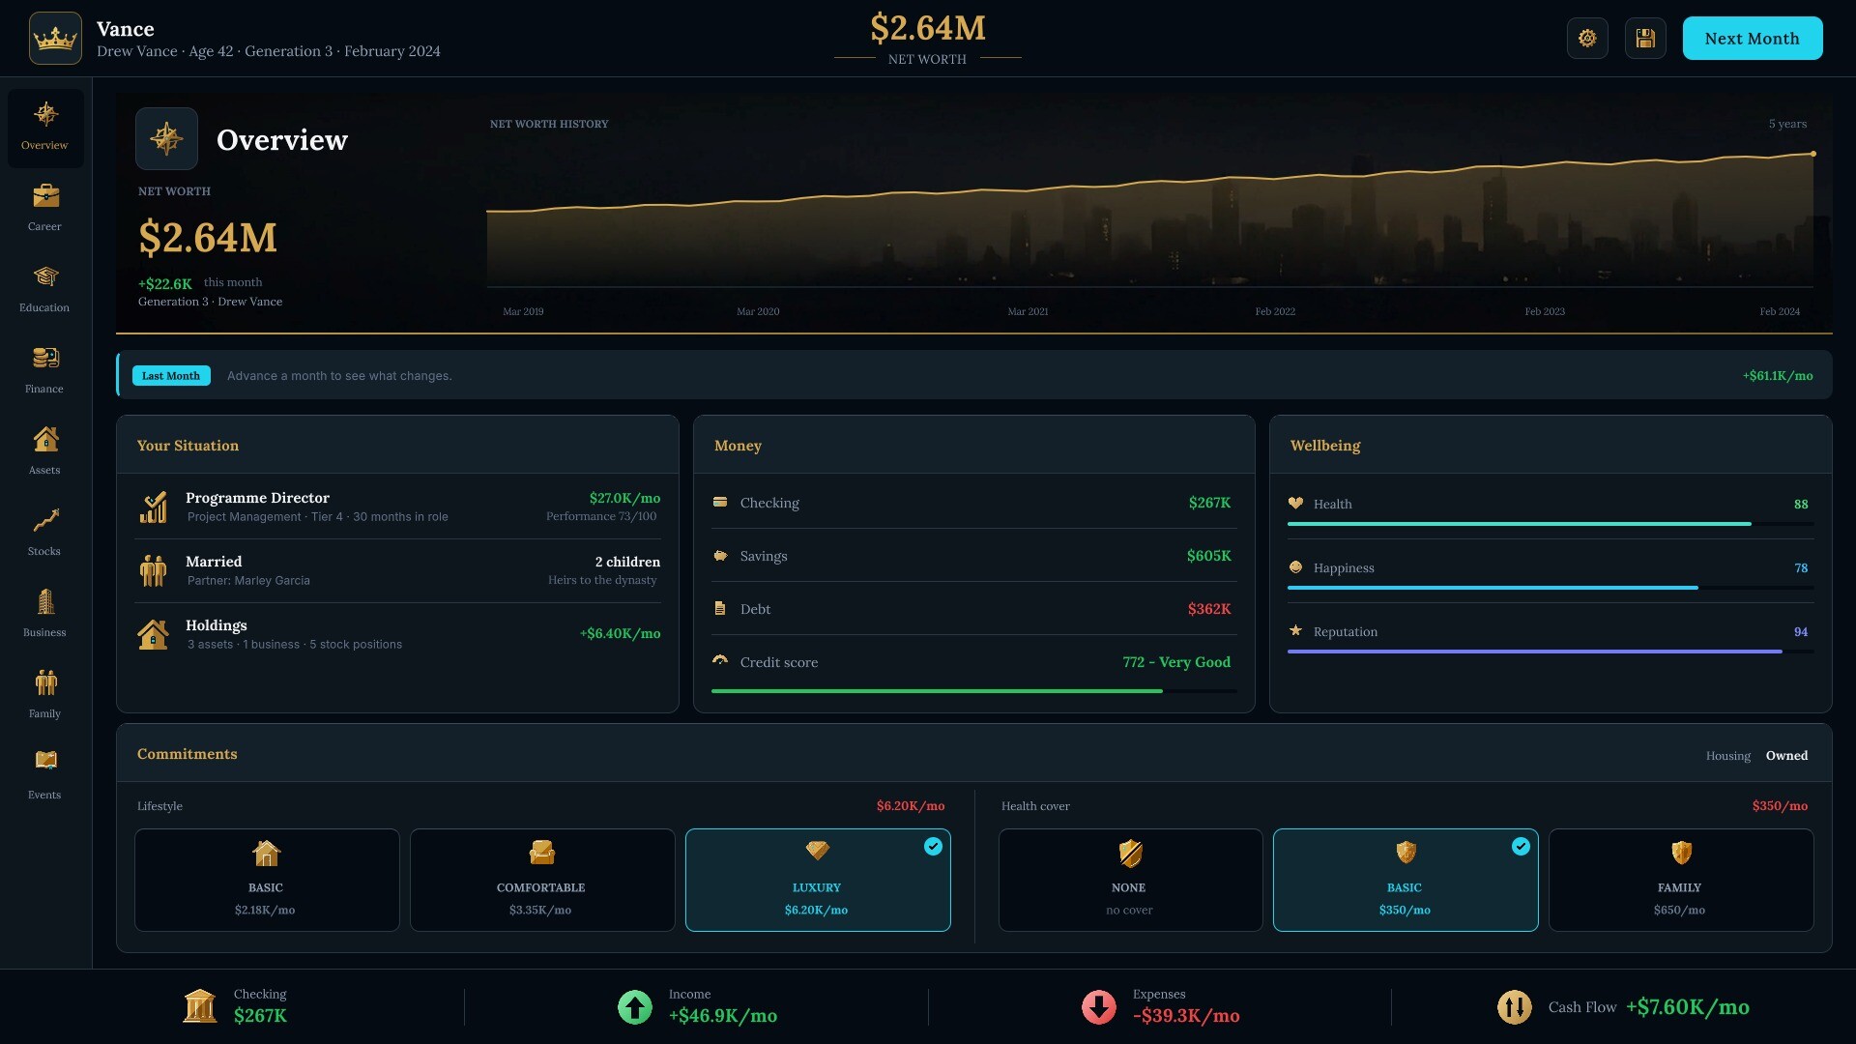Open the Education graduation cap section
Screen dimensions: 1856x1044
point(44,289)
